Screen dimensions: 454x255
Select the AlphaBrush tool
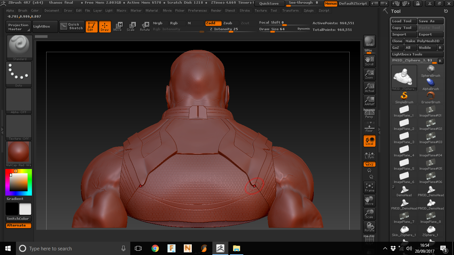coord(431,84)
